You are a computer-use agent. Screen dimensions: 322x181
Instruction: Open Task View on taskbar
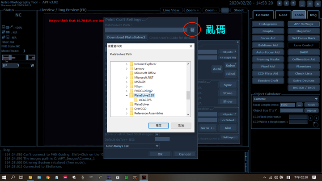click(21, 177)
